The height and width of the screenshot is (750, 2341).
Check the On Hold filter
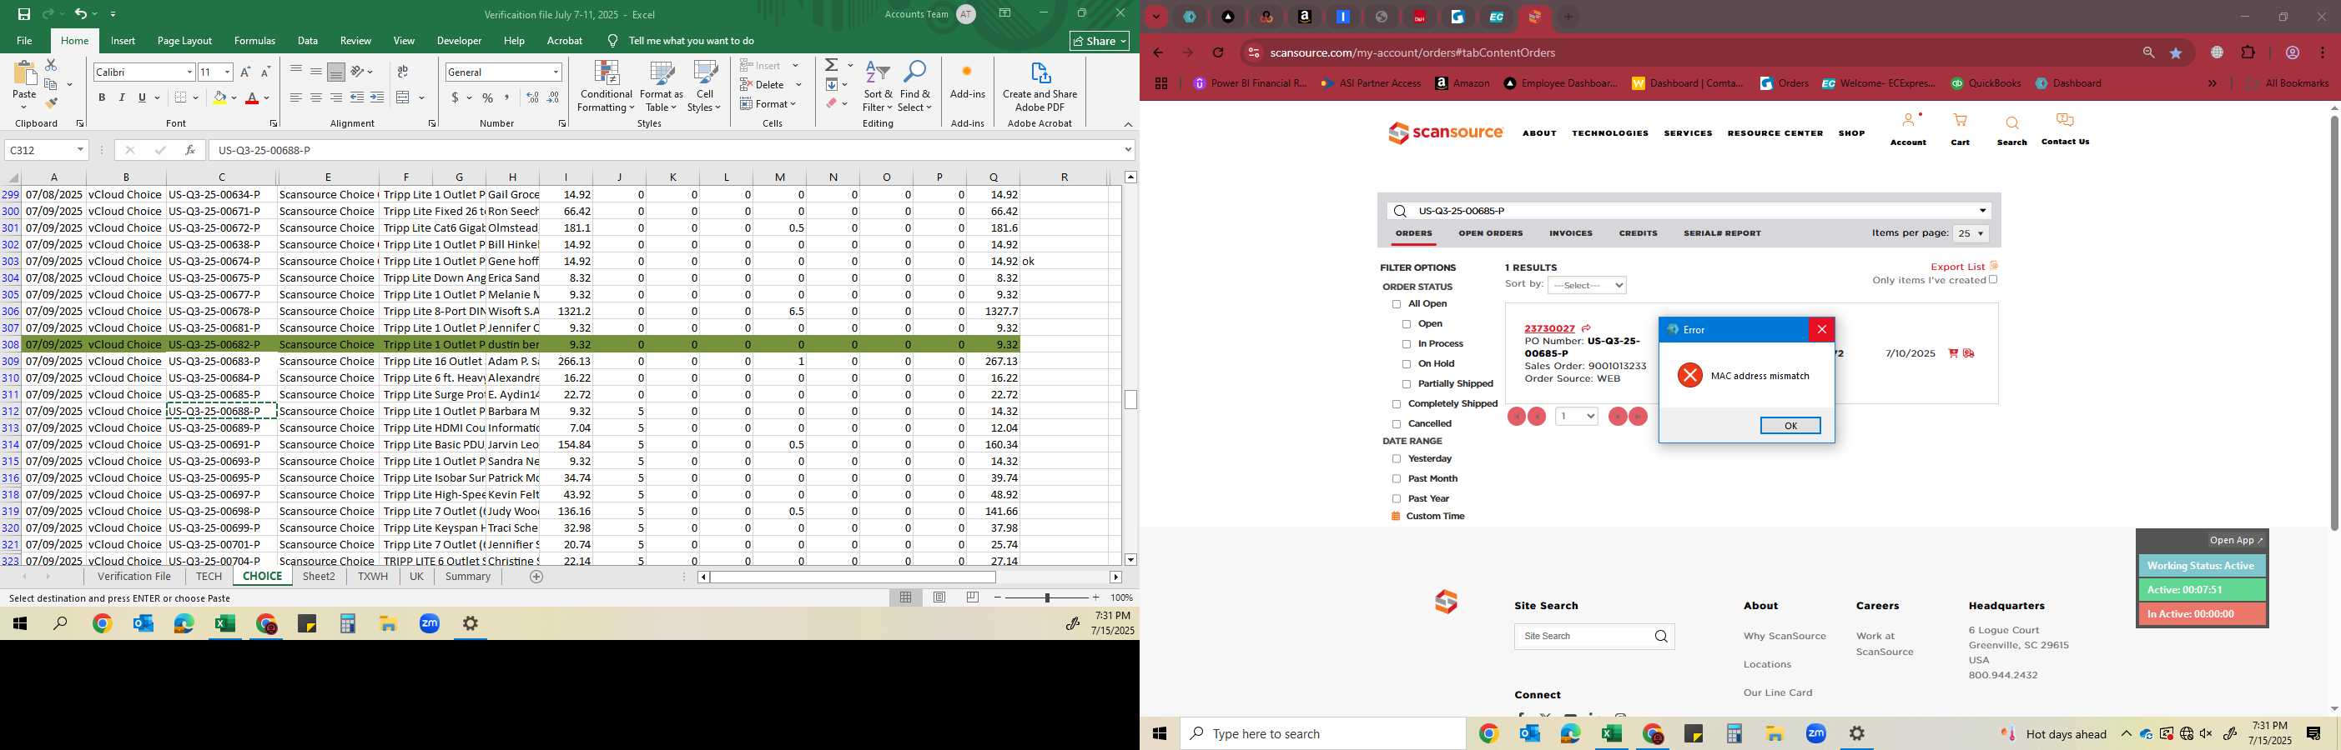1407,364
